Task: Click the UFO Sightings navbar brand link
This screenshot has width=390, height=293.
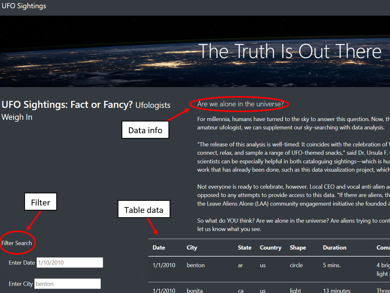Action: pos(23,6)
